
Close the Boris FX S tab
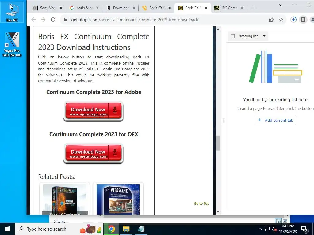point(170,8)
